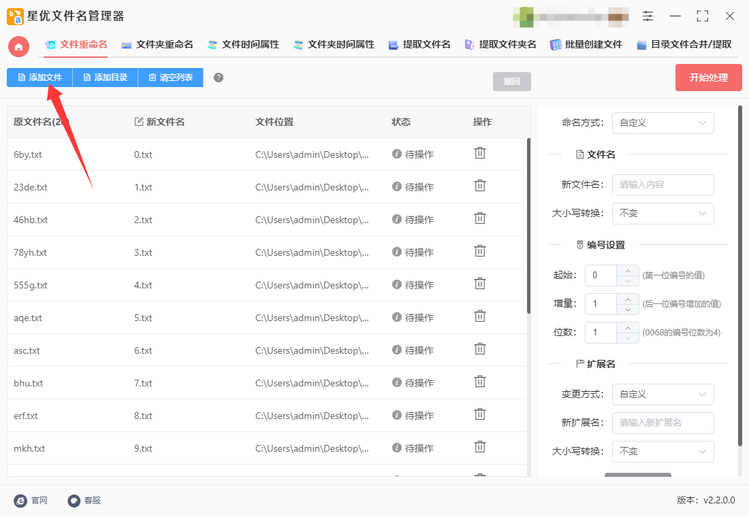Click the edit pencil icon by 新文件名 header
Image resolution: width=749 pixels, height=517 pixels.
(x=139, y=122)
